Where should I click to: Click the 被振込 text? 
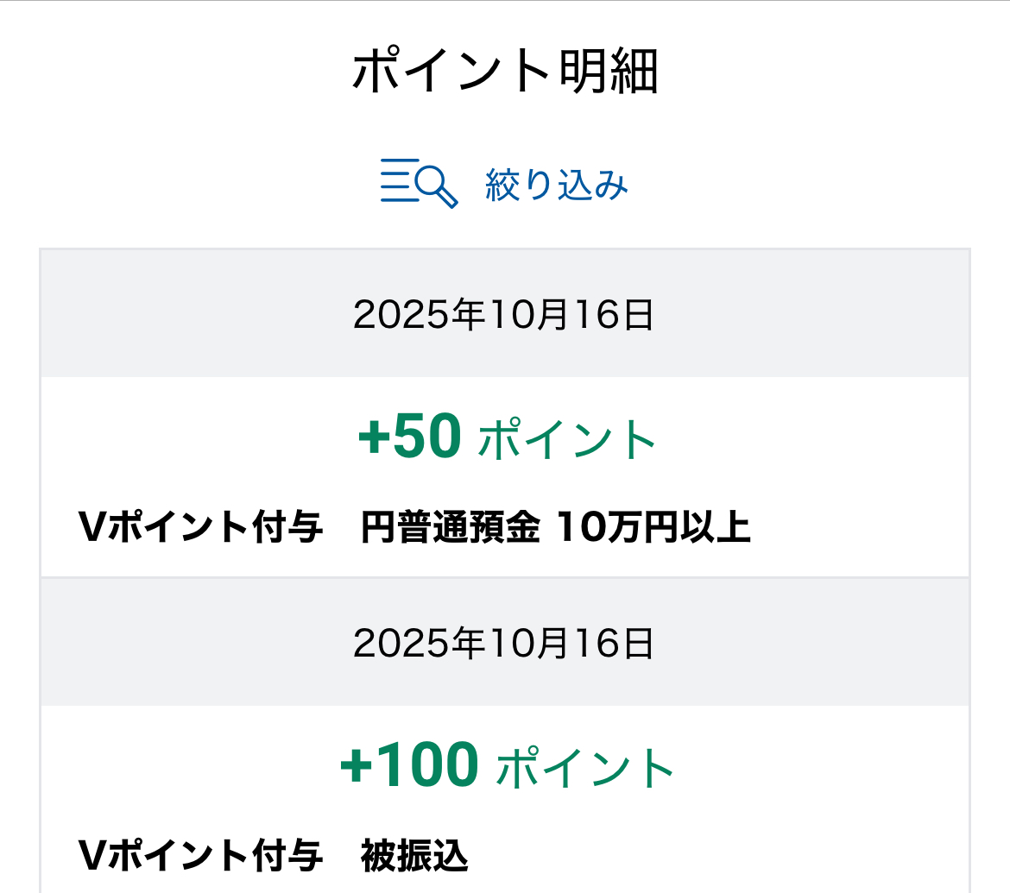point(415,856)
